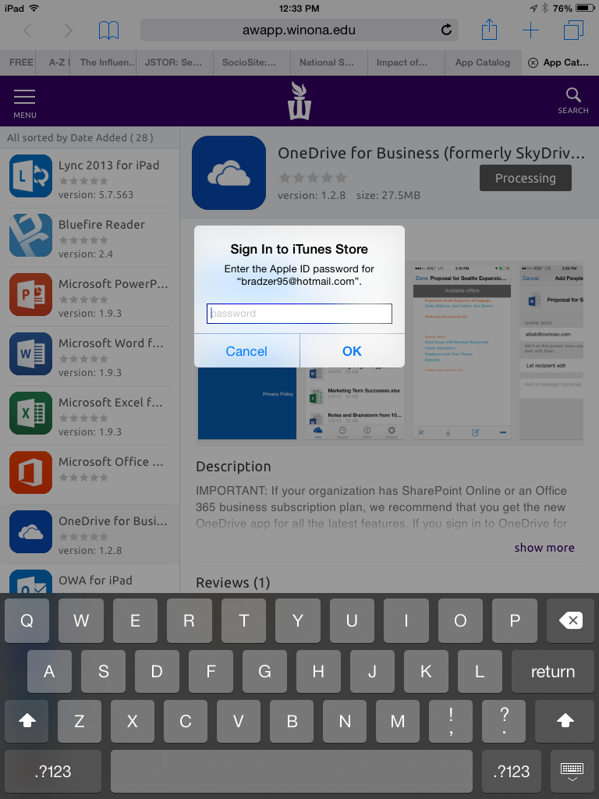Confirm sign-in with OK button
Image resolution: width=599 pixels, height=799 pixels.
pyautogui.click(x=352, y=351)
